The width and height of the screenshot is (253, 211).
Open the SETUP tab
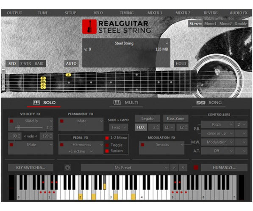(x=70, y=13)
